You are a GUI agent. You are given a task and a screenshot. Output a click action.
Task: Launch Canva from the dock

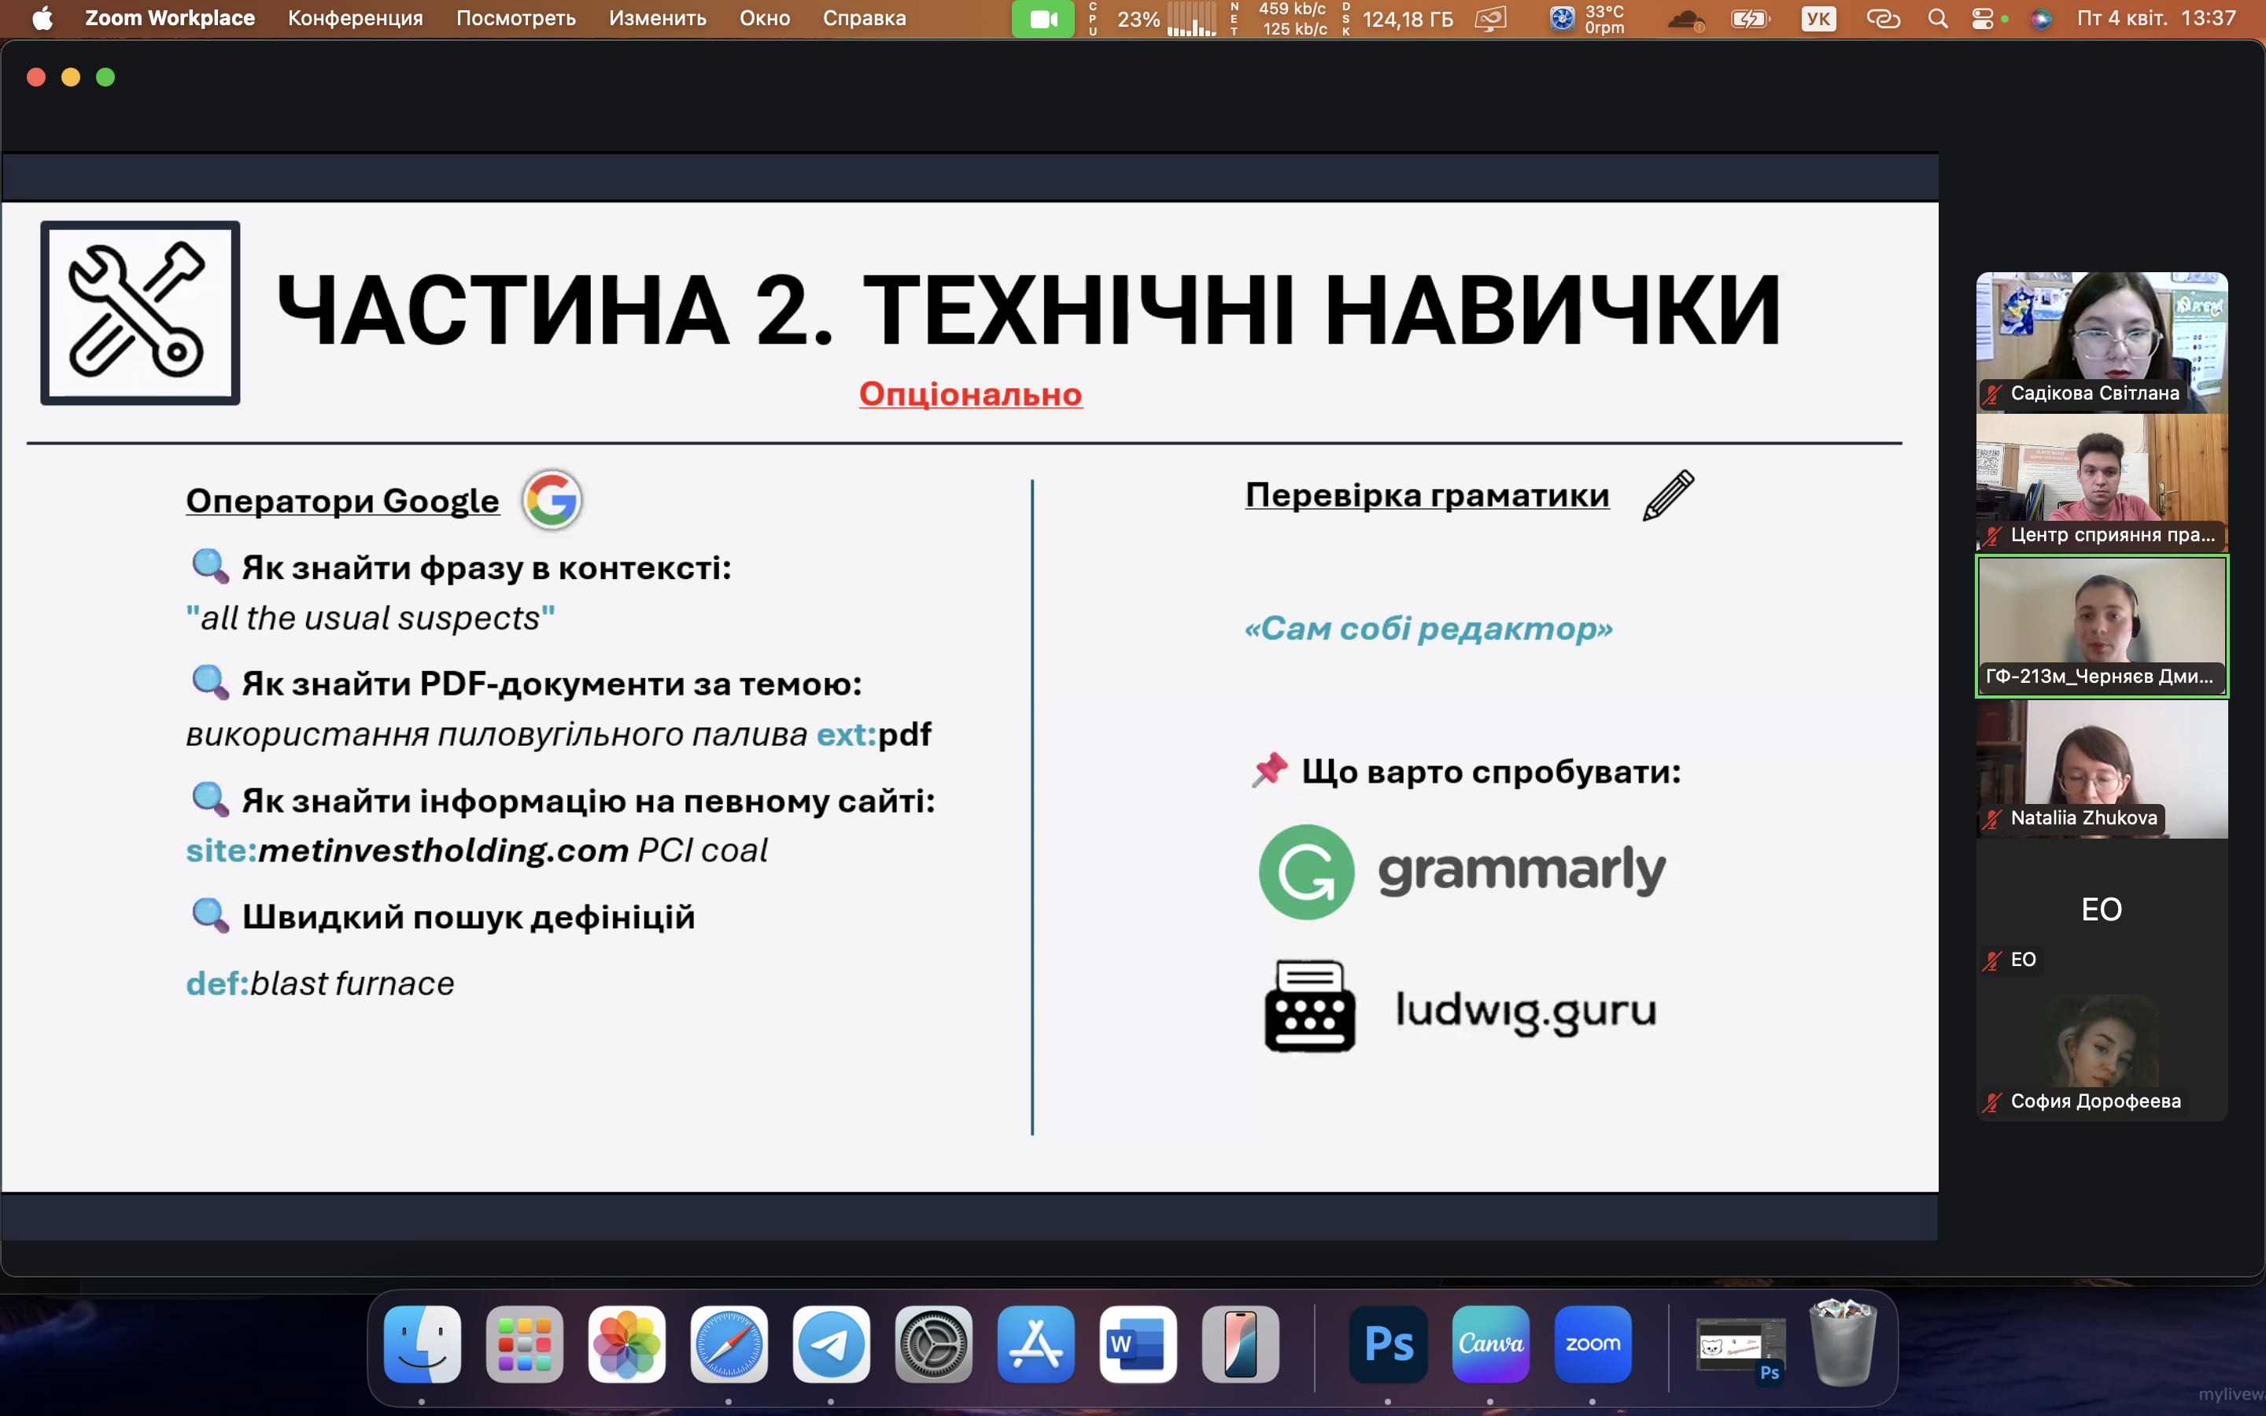1489,1345
